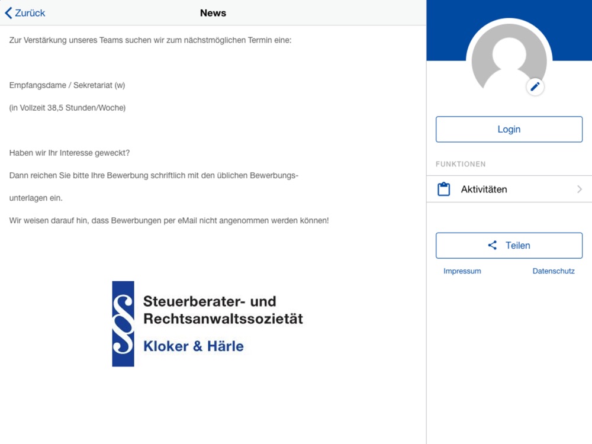
Task: Click the FUNKTIONEN section header
Action: 461,164
